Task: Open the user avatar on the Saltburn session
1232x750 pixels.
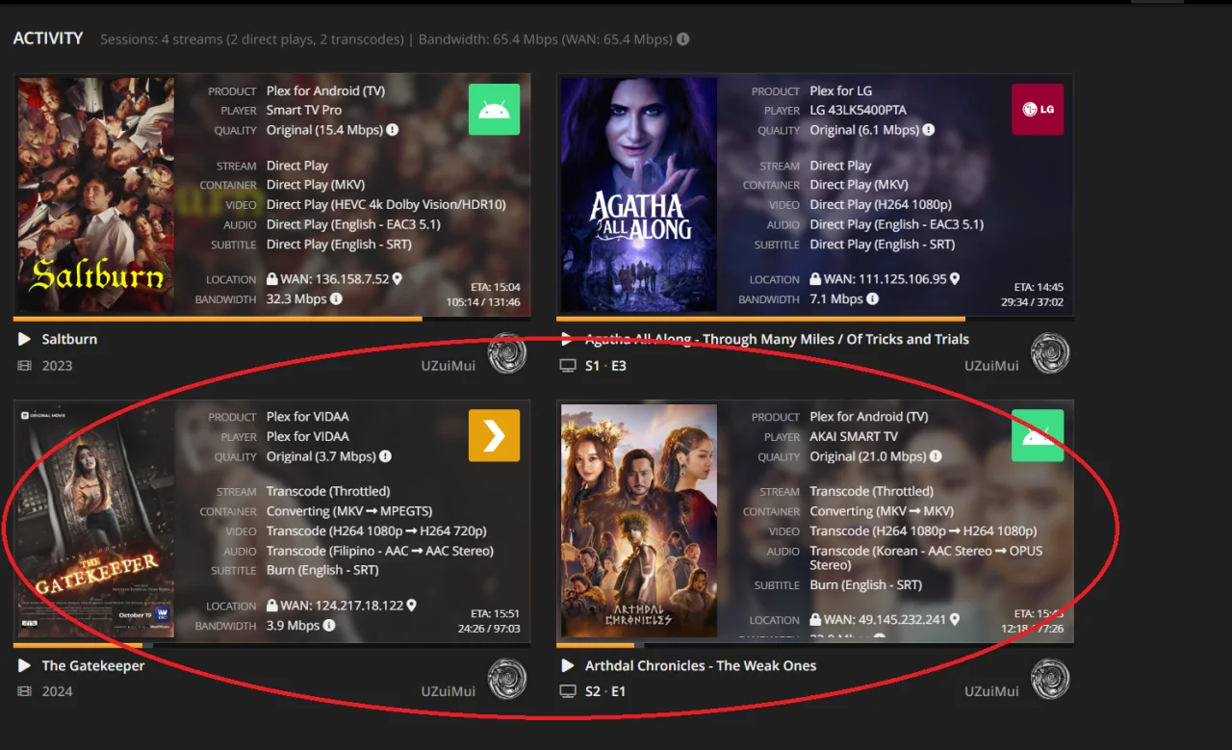Action: click(507, 353)
